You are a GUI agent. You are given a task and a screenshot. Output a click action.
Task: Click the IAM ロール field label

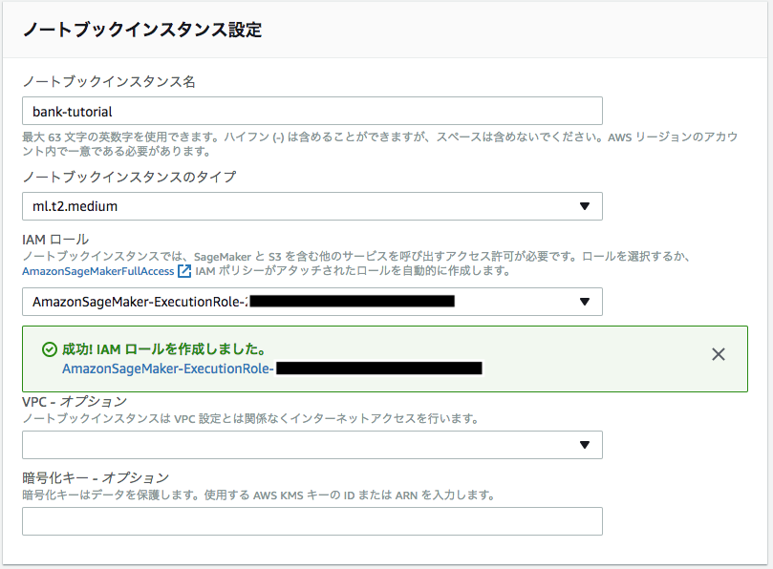(55, 239)
